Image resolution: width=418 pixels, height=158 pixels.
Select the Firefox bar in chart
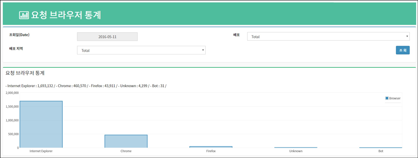pos(211,147)
